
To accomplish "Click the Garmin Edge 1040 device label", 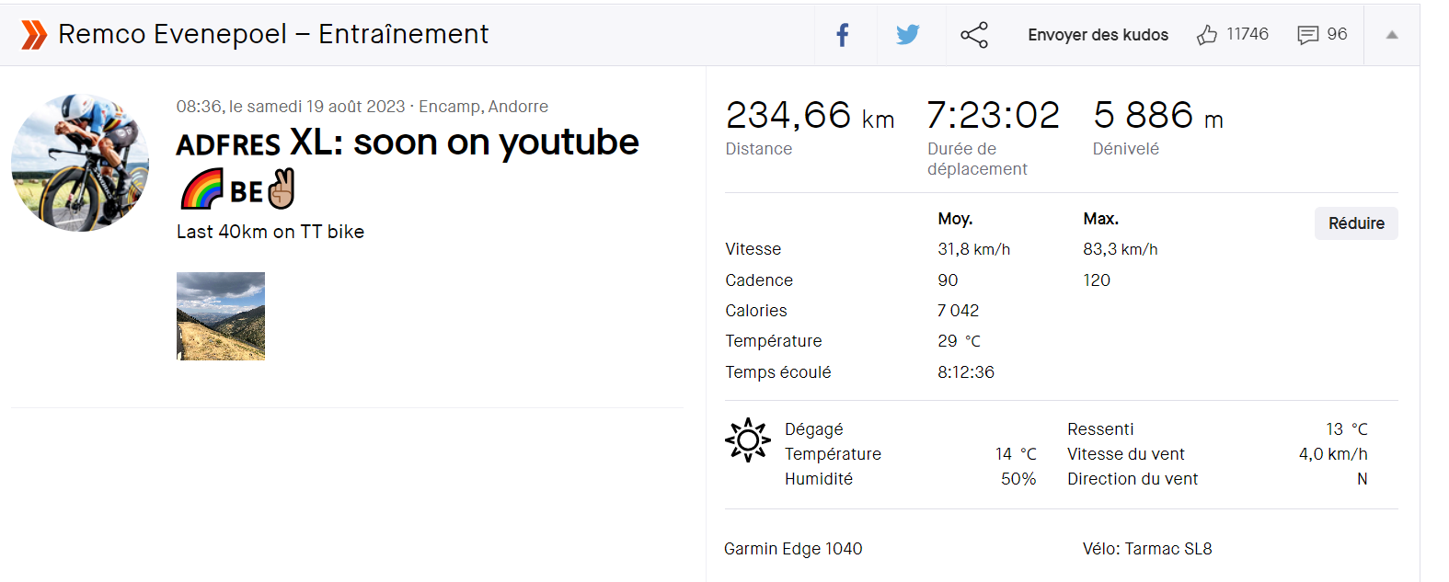I will 793,549.
